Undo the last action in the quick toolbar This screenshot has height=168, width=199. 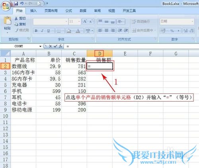[22, 4]
